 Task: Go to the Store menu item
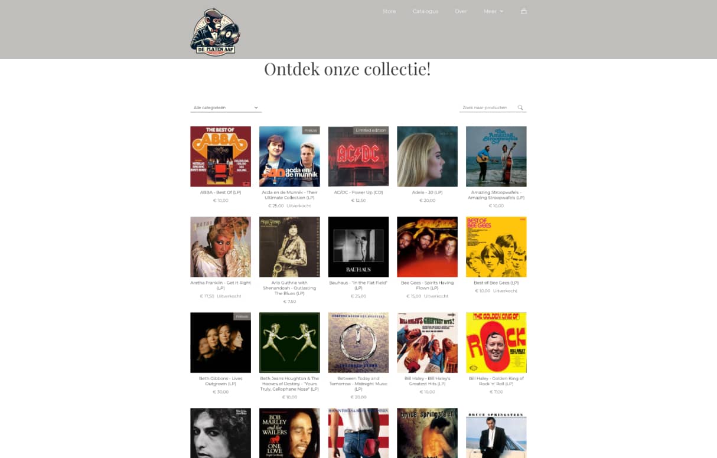389,11
